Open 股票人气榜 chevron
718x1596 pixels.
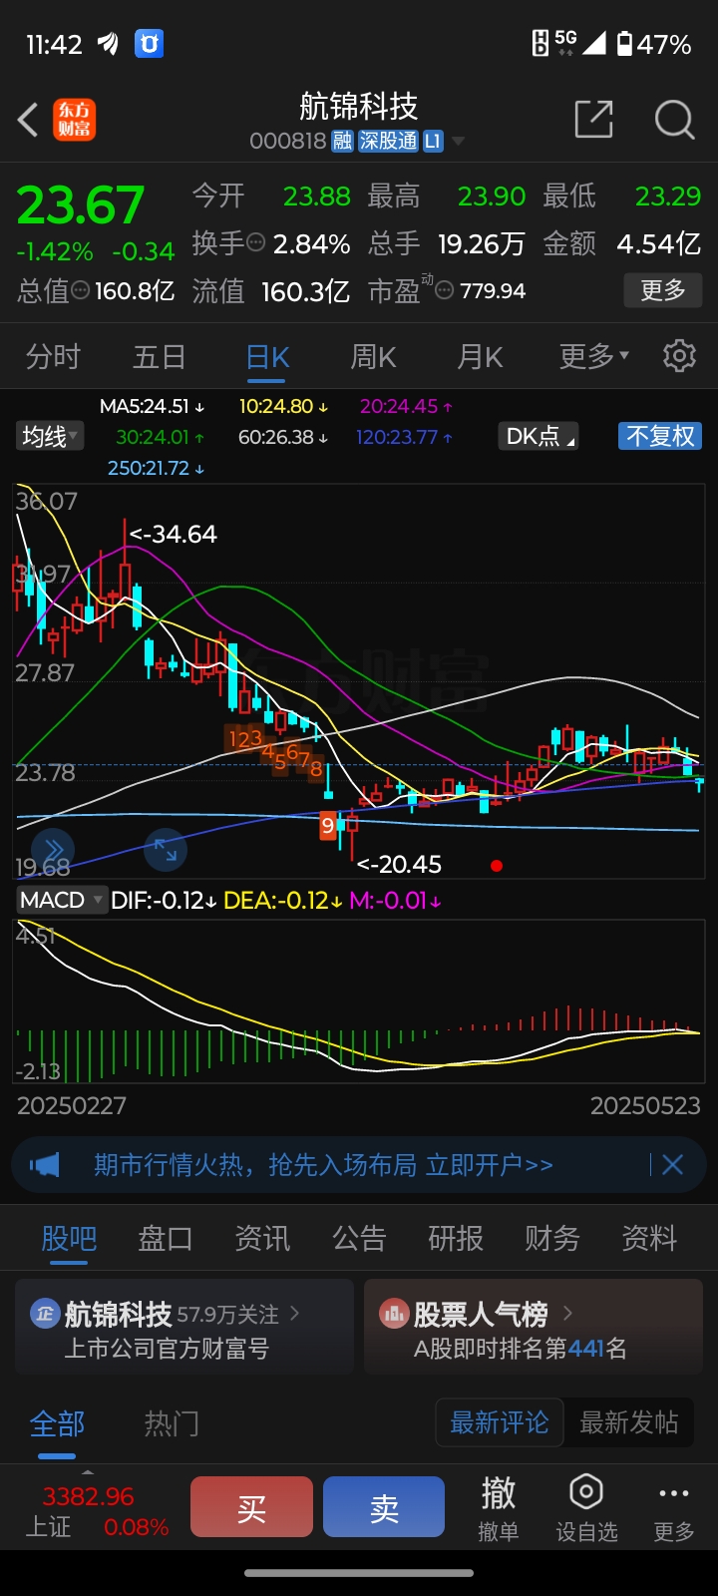click(567, 1314)
